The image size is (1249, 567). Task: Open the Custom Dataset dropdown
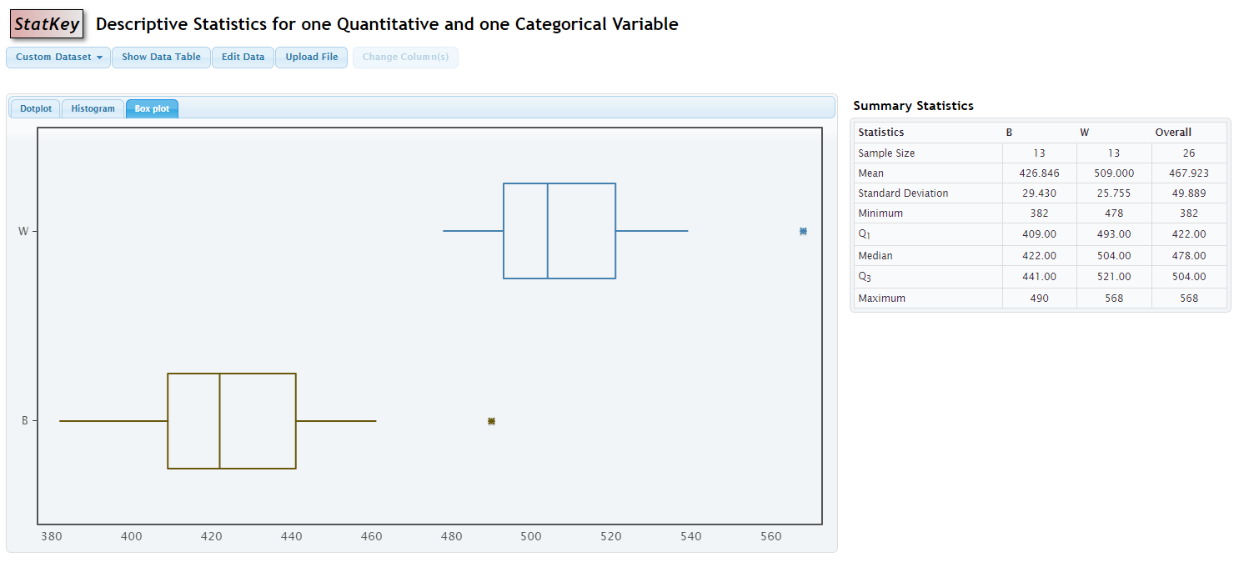(x=58, y=58)
